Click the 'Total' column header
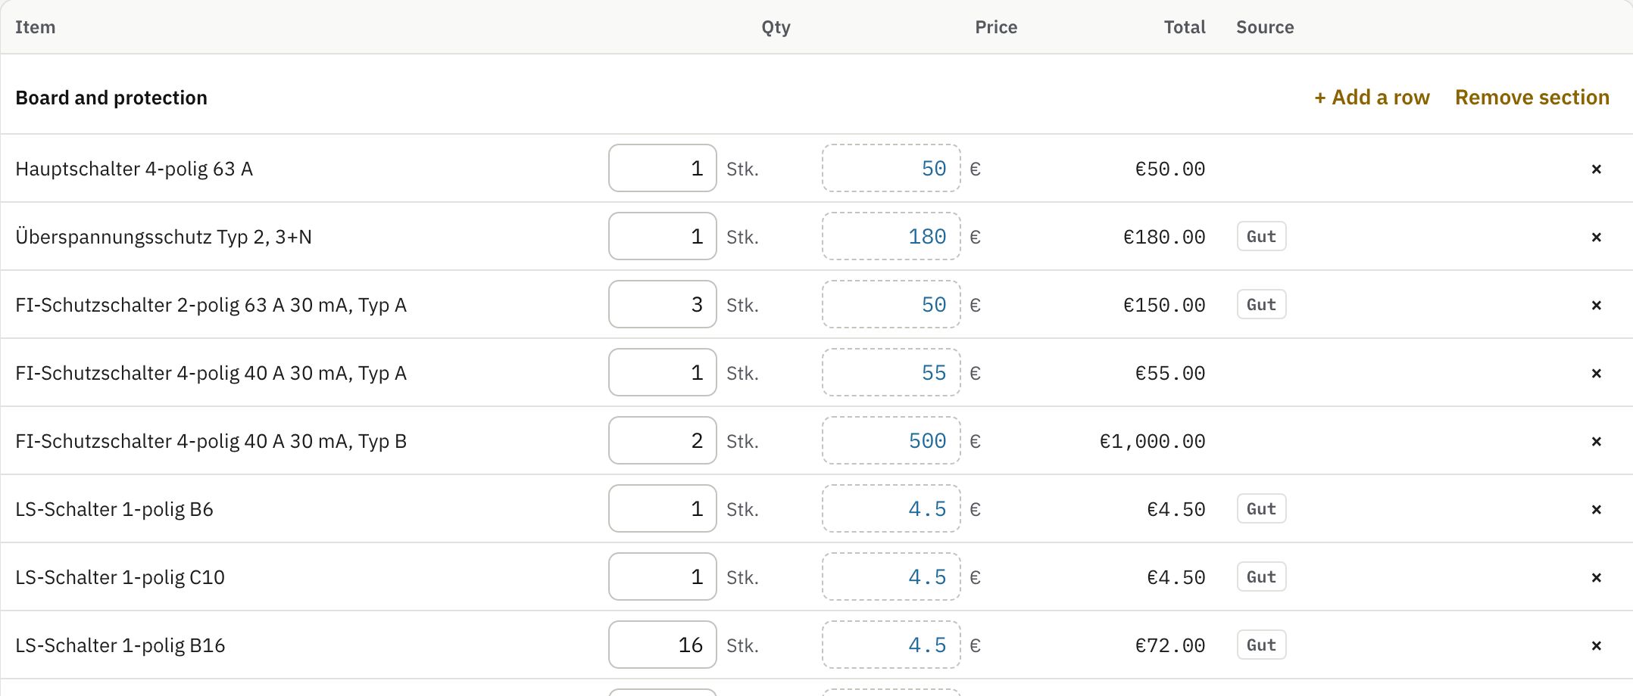This screenshot has width=1633, height=696. tap(1185, 27)
